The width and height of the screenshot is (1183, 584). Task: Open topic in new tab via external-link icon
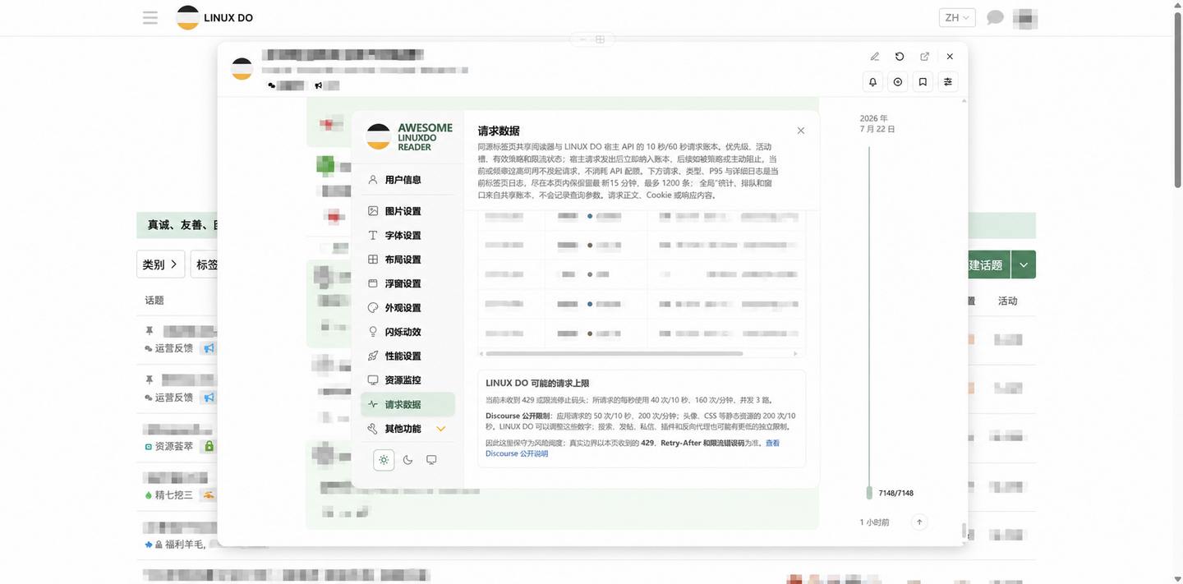click(924, 57)
